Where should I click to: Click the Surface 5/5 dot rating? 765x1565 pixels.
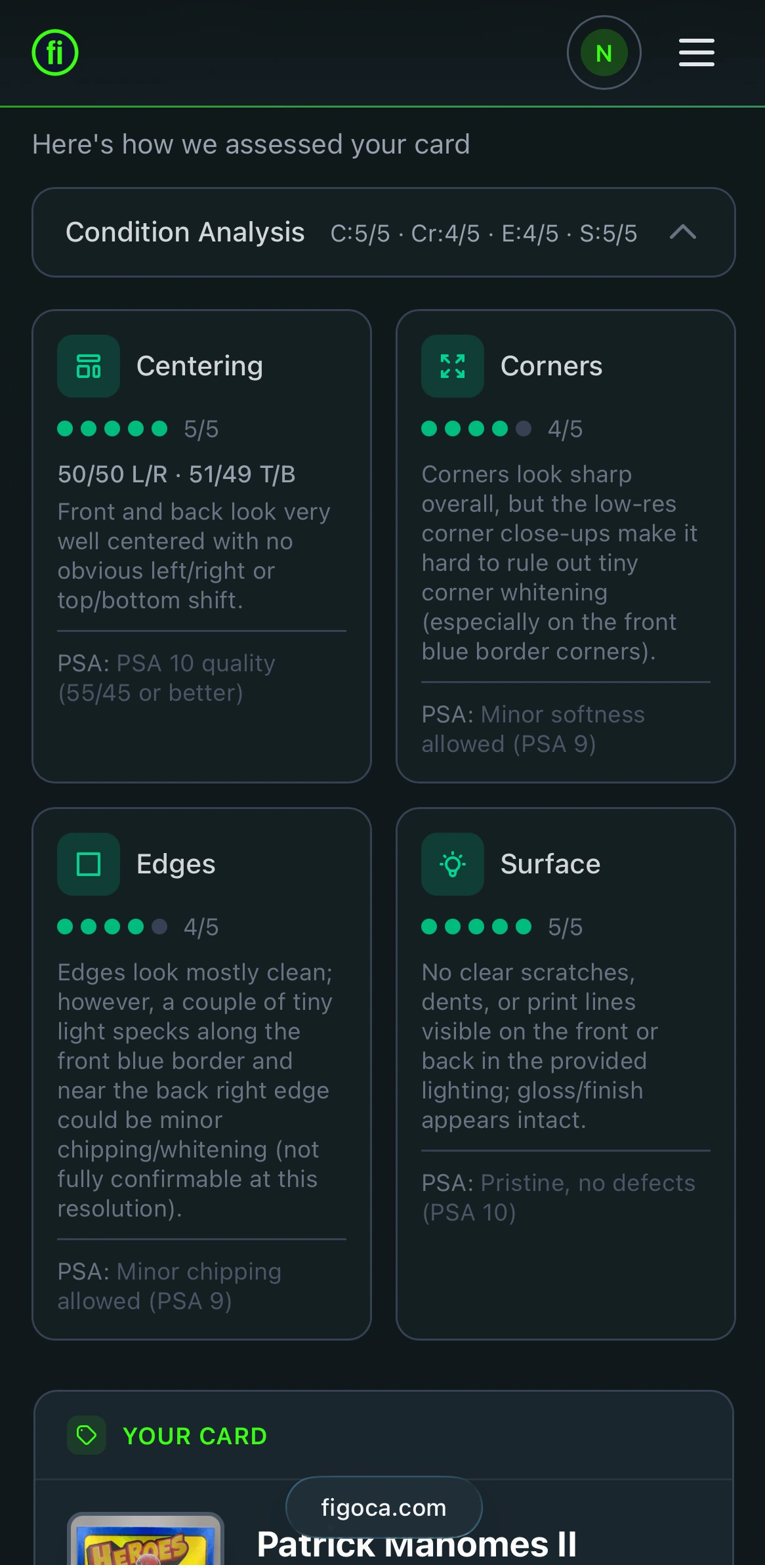[475, 927]
